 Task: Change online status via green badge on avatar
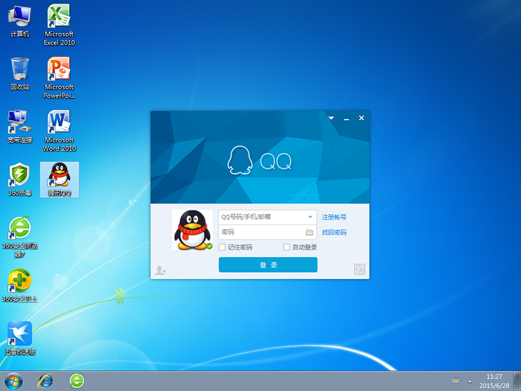pyautogui.click(x=209, y=246)
